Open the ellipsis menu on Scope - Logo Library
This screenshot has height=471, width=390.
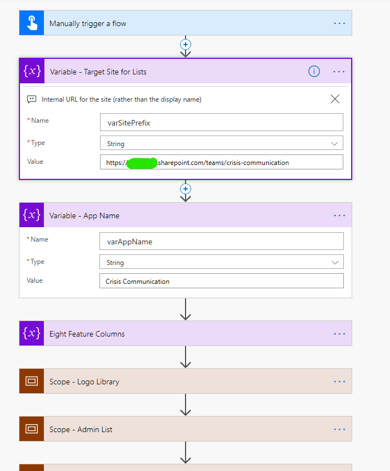(339, 381)
